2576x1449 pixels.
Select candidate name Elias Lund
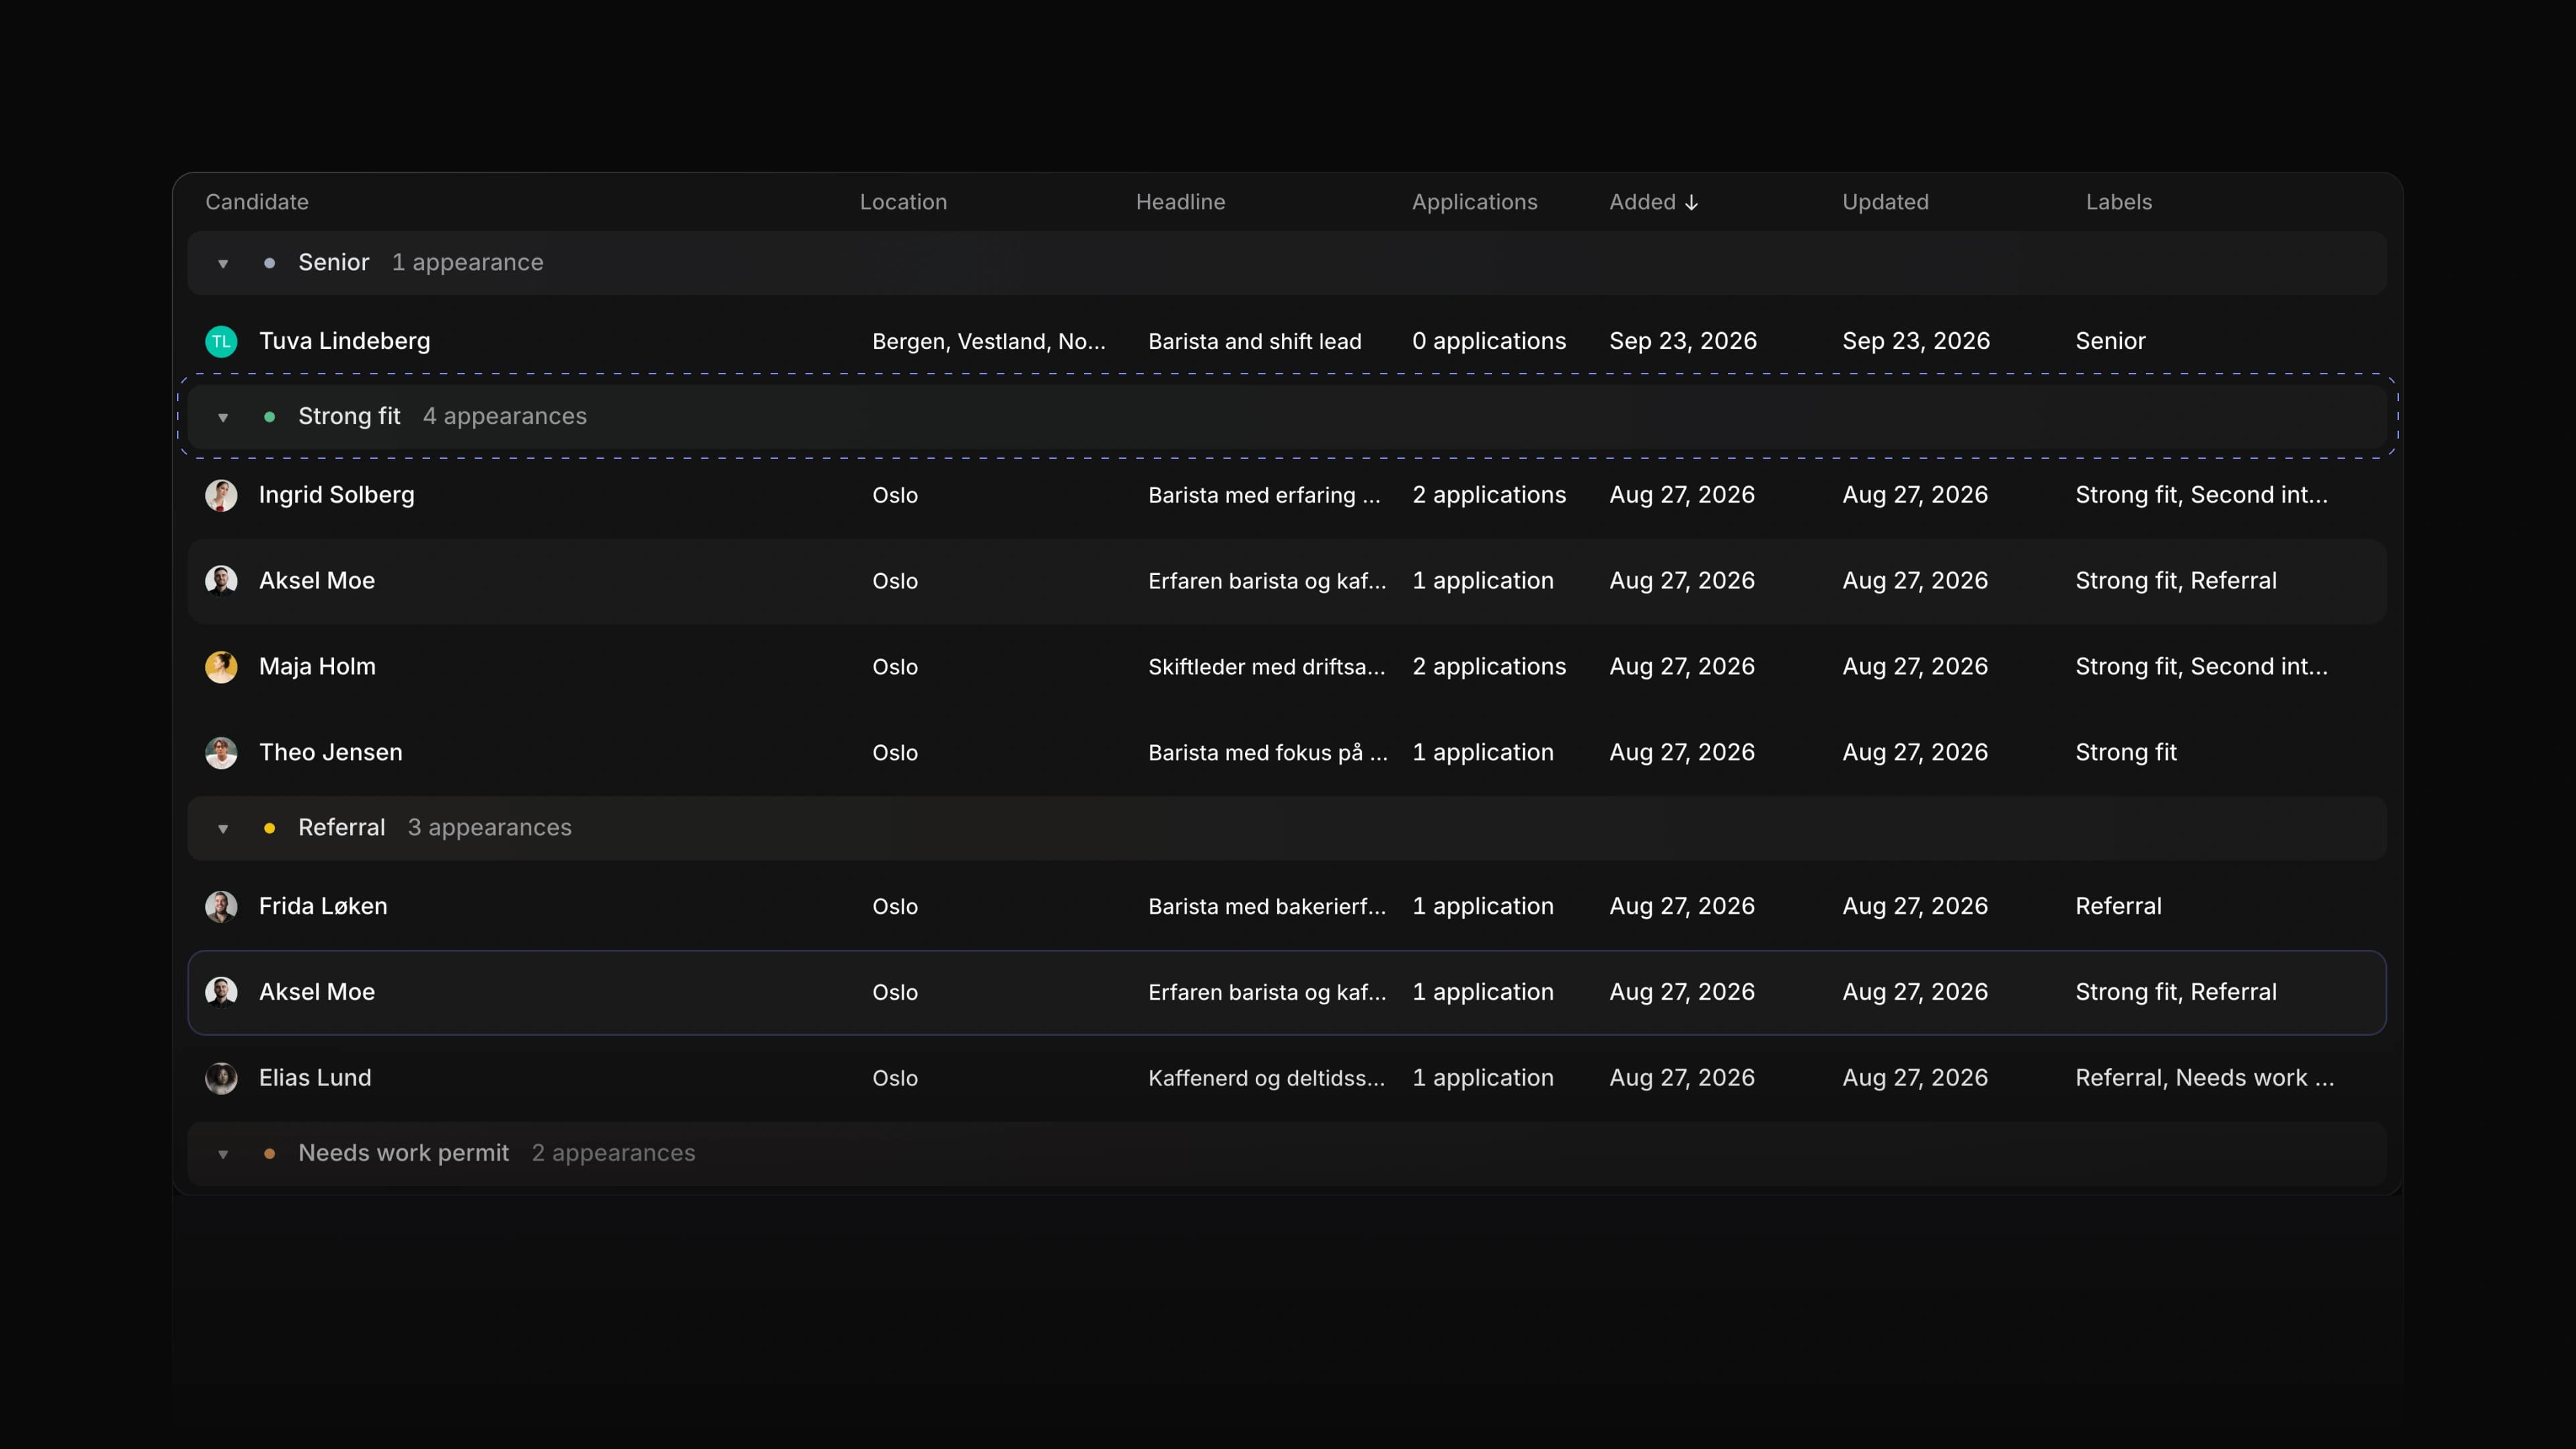click(x=315, y=1078)
